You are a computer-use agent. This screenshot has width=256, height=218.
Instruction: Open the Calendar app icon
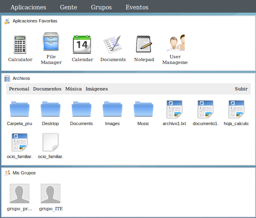82,44
